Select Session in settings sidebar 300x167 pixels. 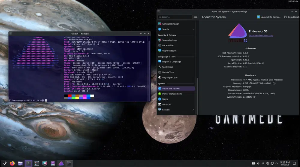[x=176, y=110]
